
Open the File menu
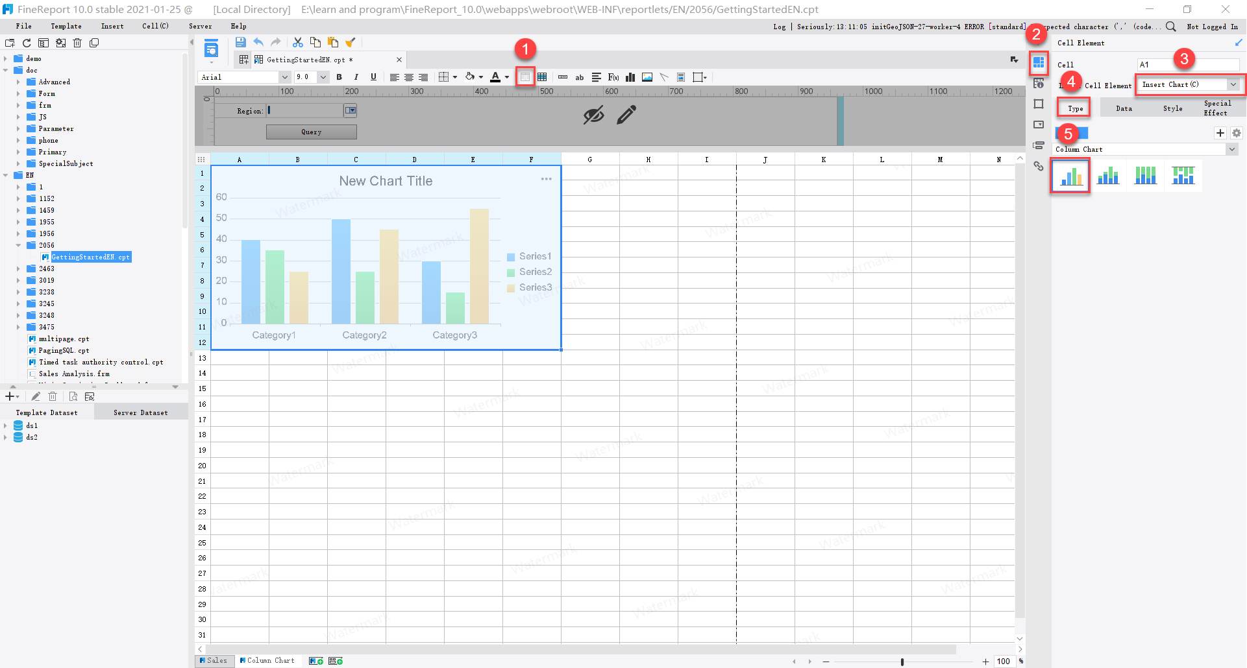point(23,26)
